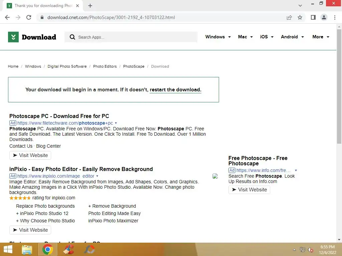Click 'restart the download' link
The image size is (342, 256).
(x=175, y=90)
